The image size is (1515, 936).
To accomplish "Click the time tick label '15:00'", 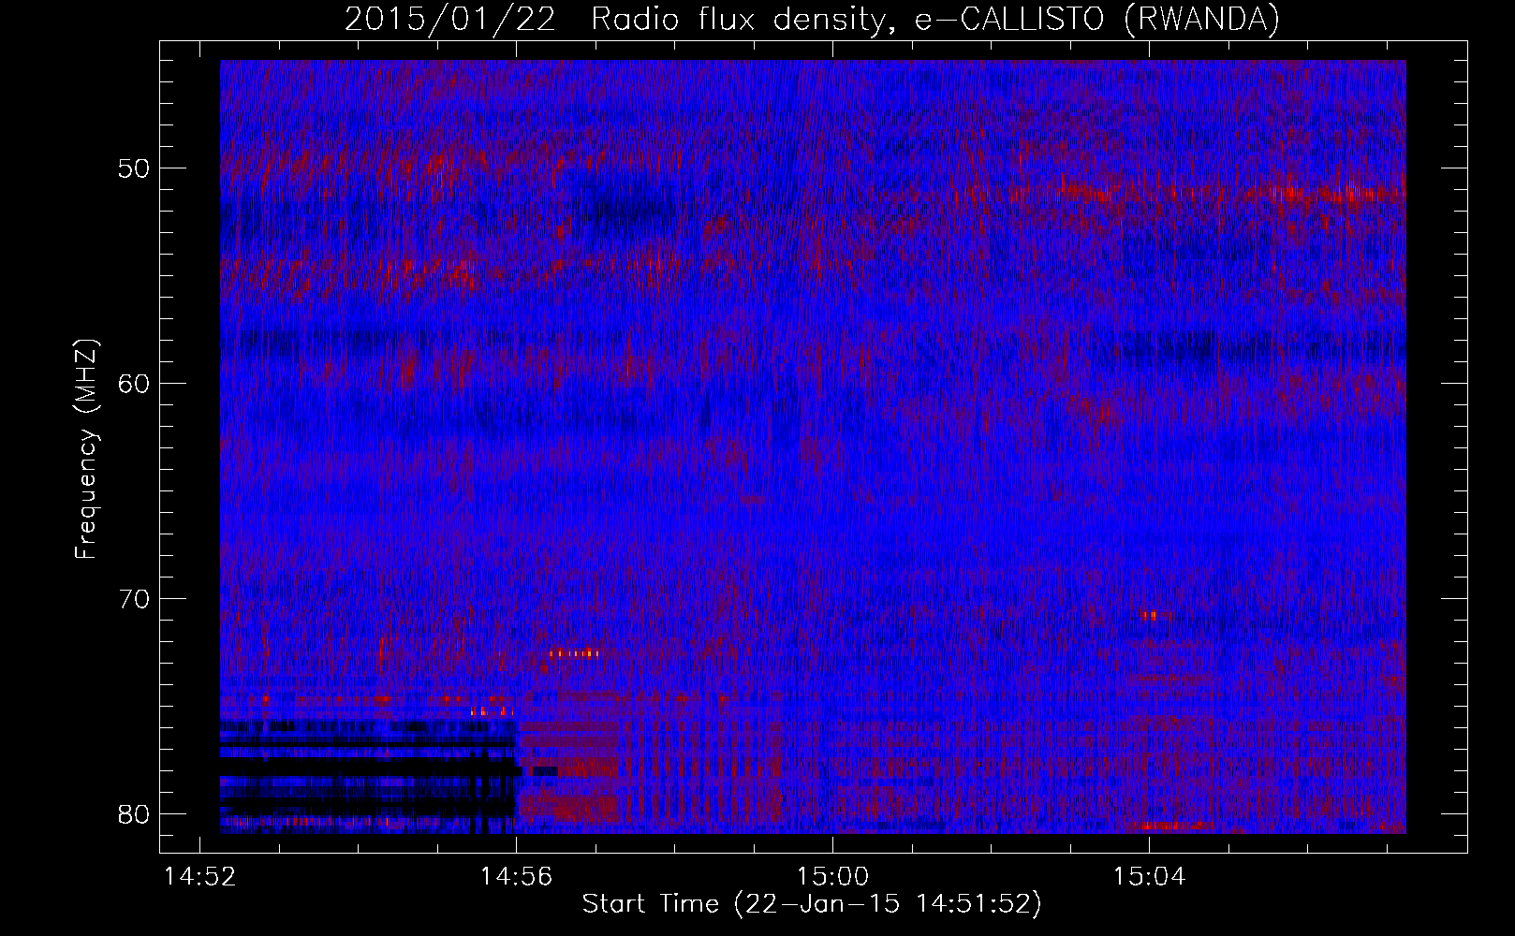I will [832, 877].
